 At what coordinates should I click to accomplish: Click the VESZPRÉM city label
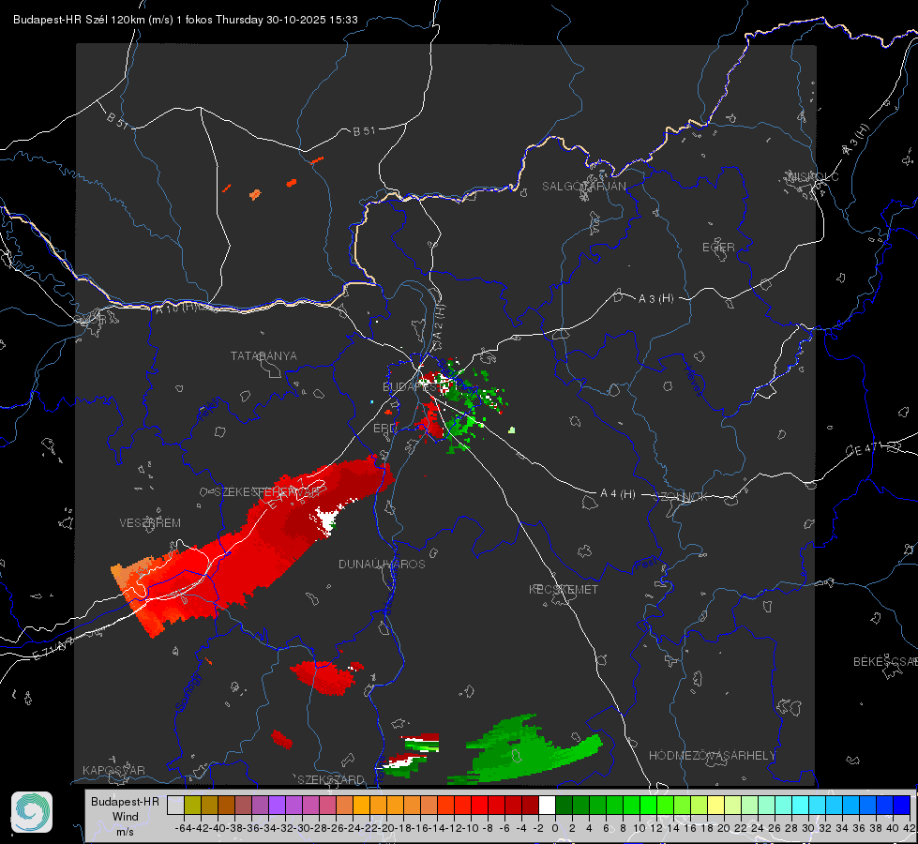tap(150, 522)
